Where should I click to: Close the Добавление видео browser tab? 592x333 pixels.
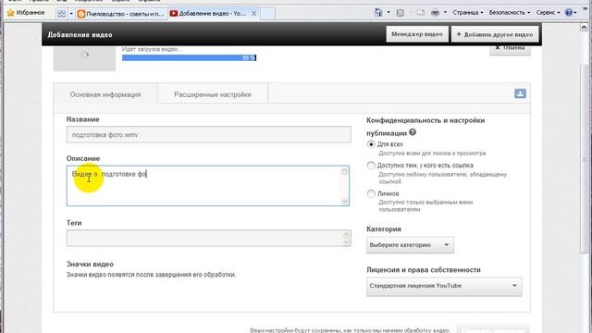[253, 14]
